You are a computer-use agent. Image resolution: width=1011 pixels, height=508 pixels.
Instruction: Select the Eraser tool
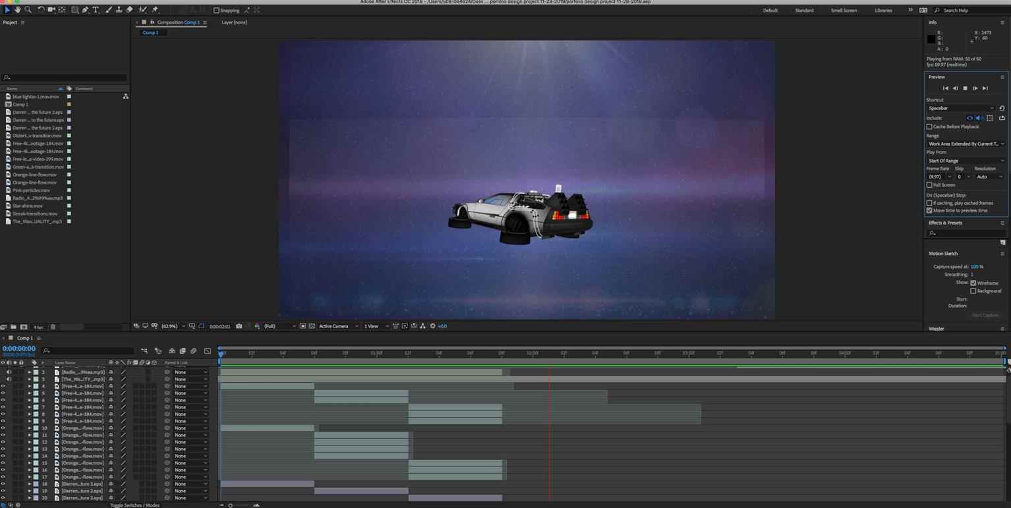coord(129,10)
